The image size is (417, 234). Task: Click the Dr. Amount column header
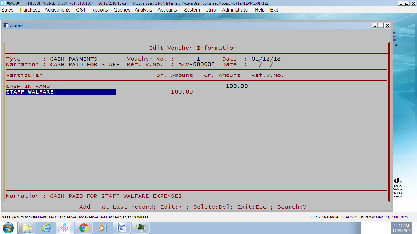pyautogui.click(x=175, y=75)
